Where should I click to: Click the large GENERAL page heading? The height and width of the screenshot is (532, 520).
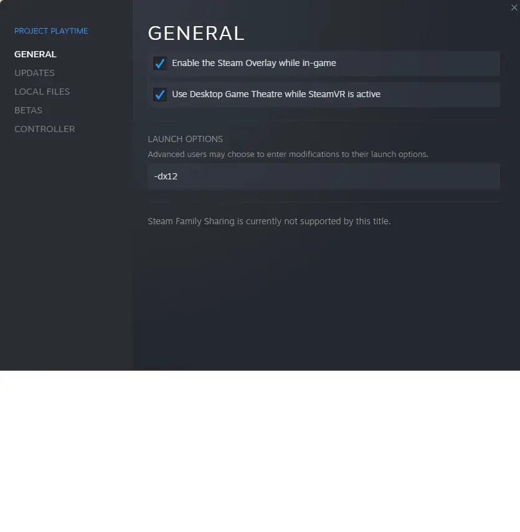click(x=196, y=33)
